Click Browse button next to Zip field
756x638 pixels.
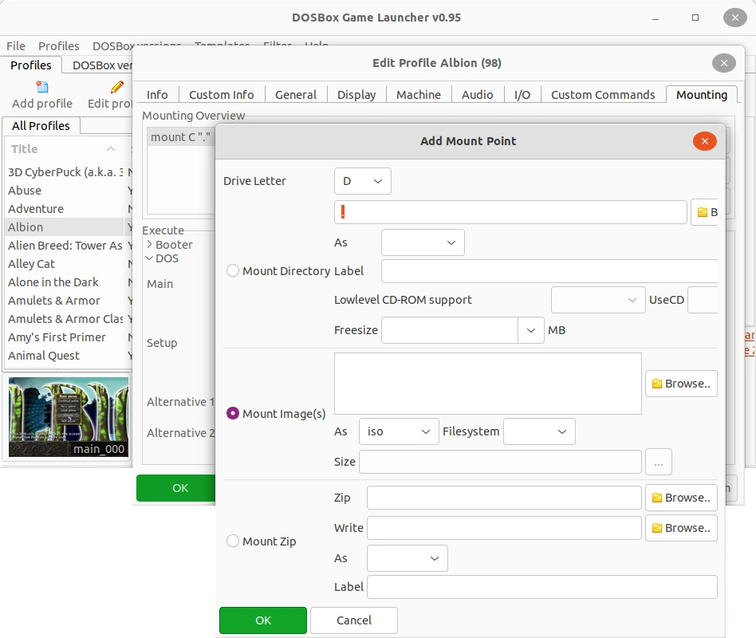point(681,498)
